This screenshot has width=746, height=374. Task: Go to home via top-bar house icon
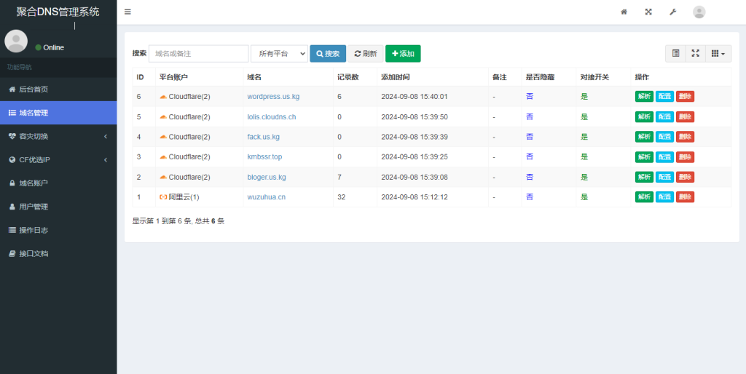point(624,12)
